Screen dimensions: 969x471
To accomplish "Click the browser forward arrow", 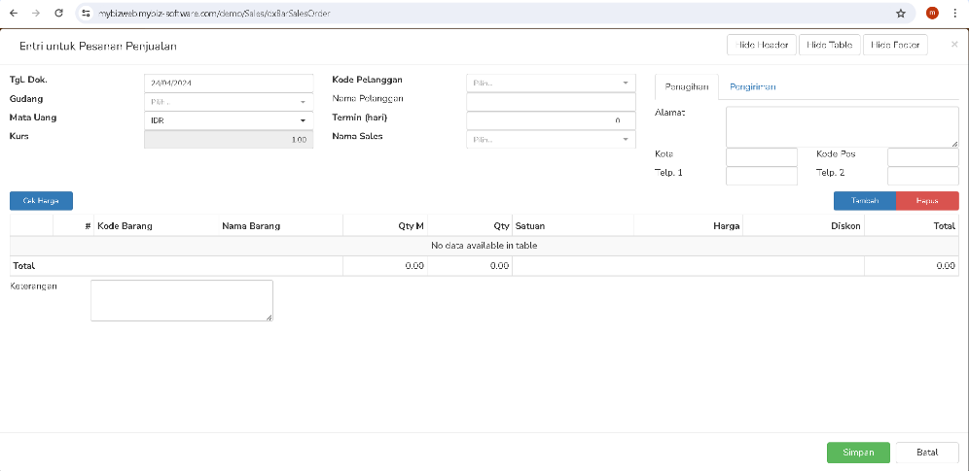I will pyautogui.click(x=36, y=13).
